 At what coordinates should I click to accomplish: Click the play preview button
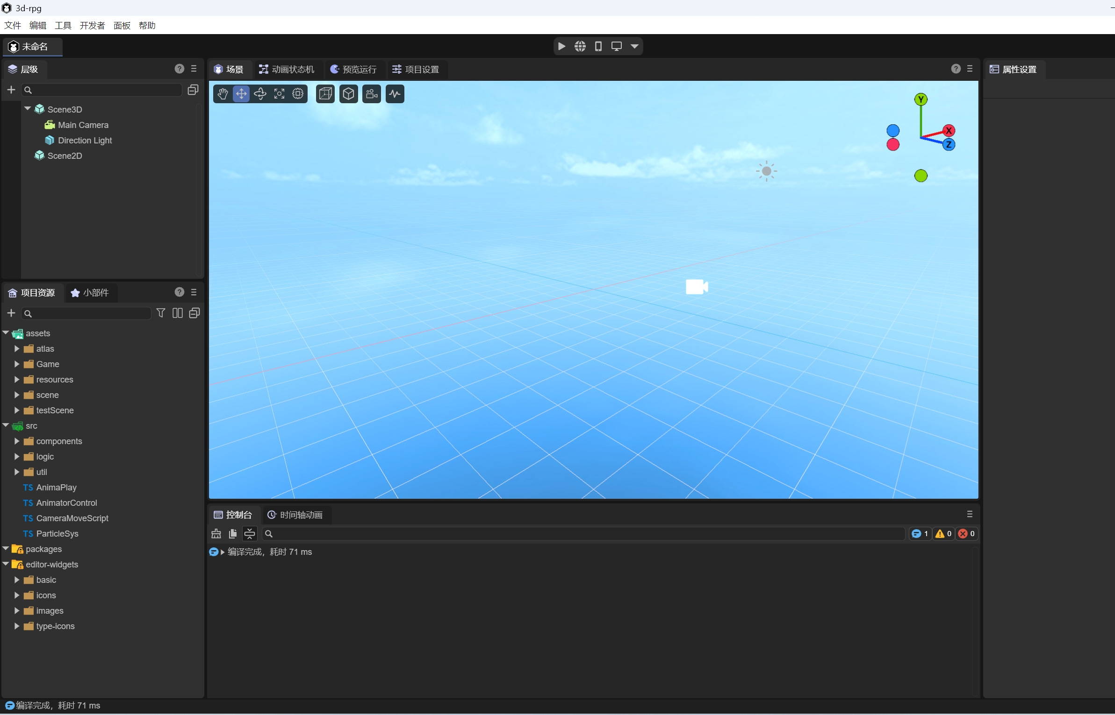562,46
